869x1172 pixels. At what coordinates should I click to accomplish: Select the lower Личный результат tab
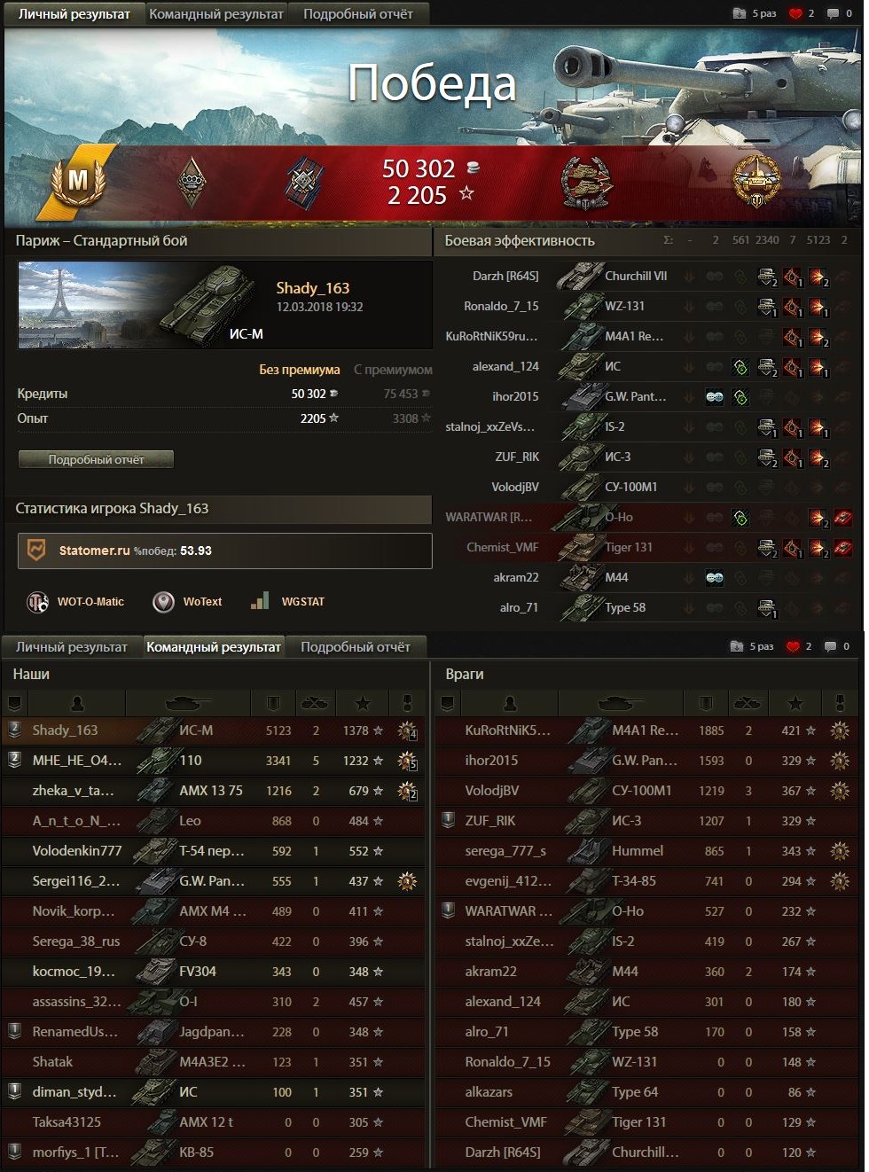pyautogui.click(x=72, y=647)
